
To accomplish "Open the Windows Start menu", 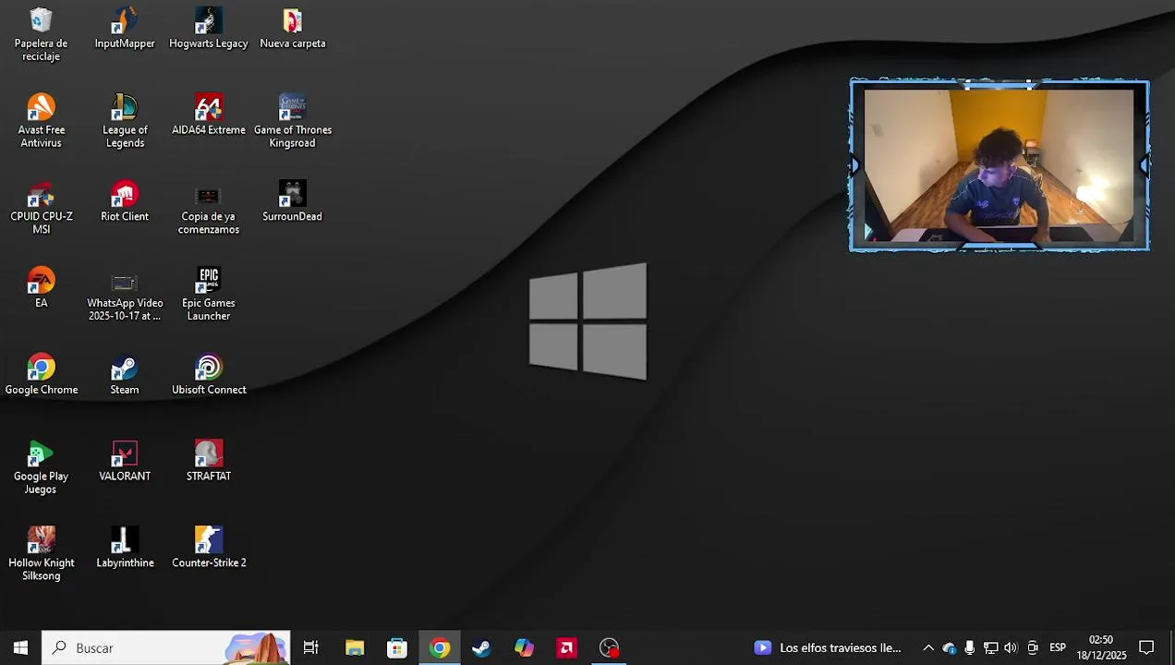I will (20, 647).
